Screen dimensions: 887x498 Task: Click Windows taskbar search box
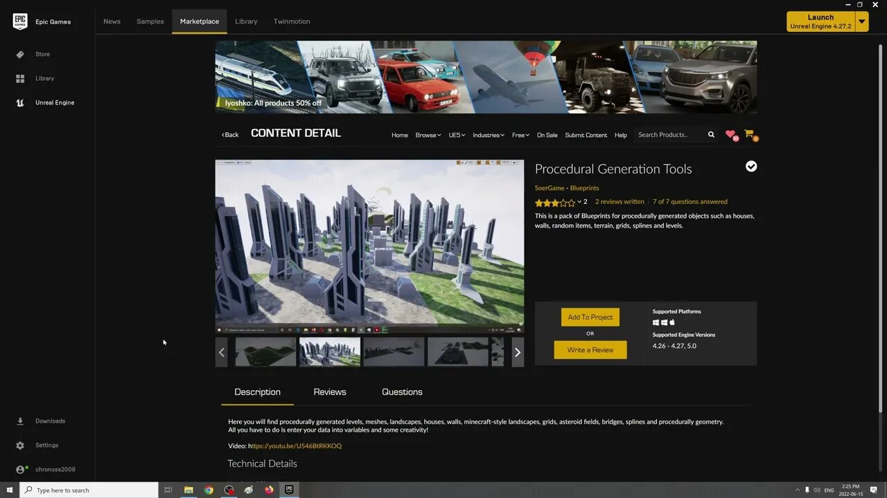point(89,490)
